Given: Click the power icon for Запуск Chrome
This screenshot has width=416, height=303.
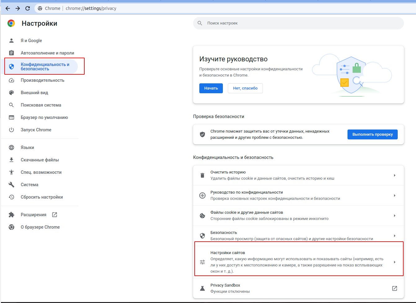Looking at the screenshot, I should point(11,130).
